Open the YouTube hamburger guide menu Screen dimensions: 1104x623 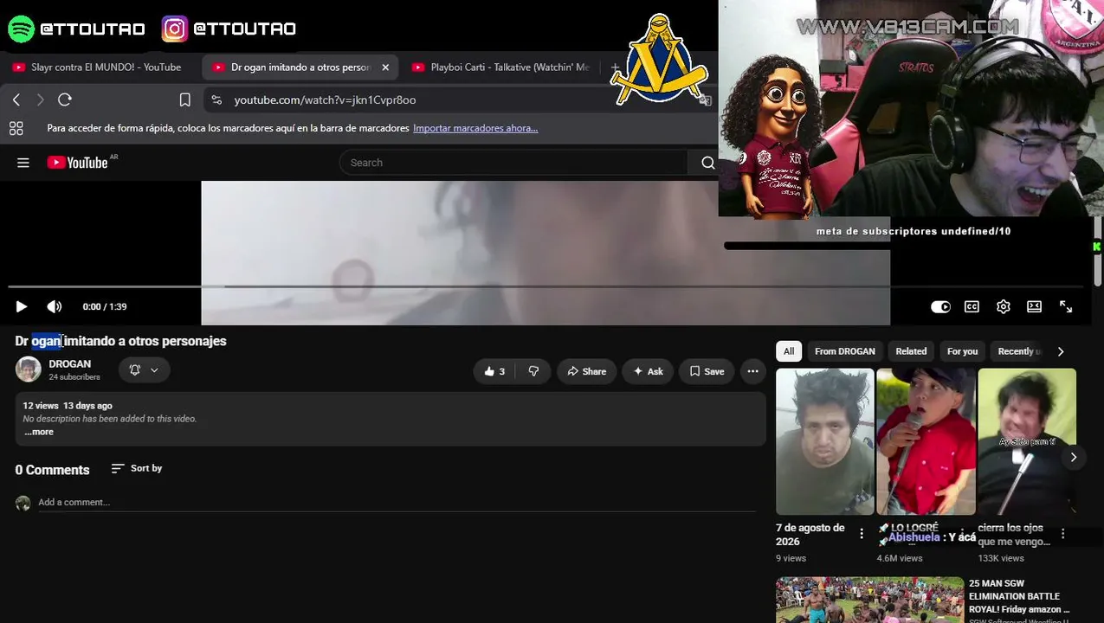coord(23,163)
